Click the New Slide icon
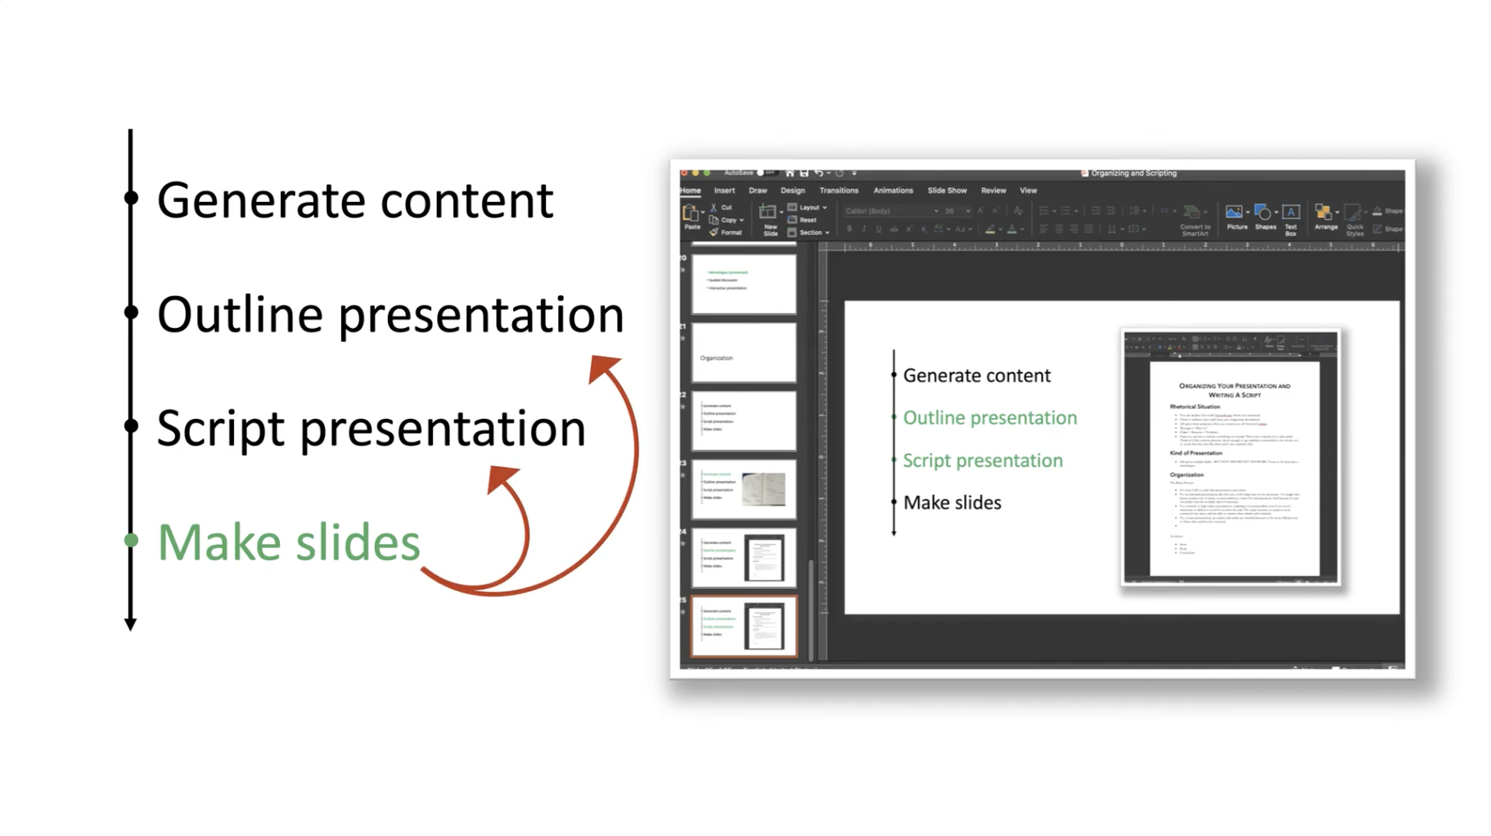The width and height of the screenshot is (1491, 836). point(768,213)
